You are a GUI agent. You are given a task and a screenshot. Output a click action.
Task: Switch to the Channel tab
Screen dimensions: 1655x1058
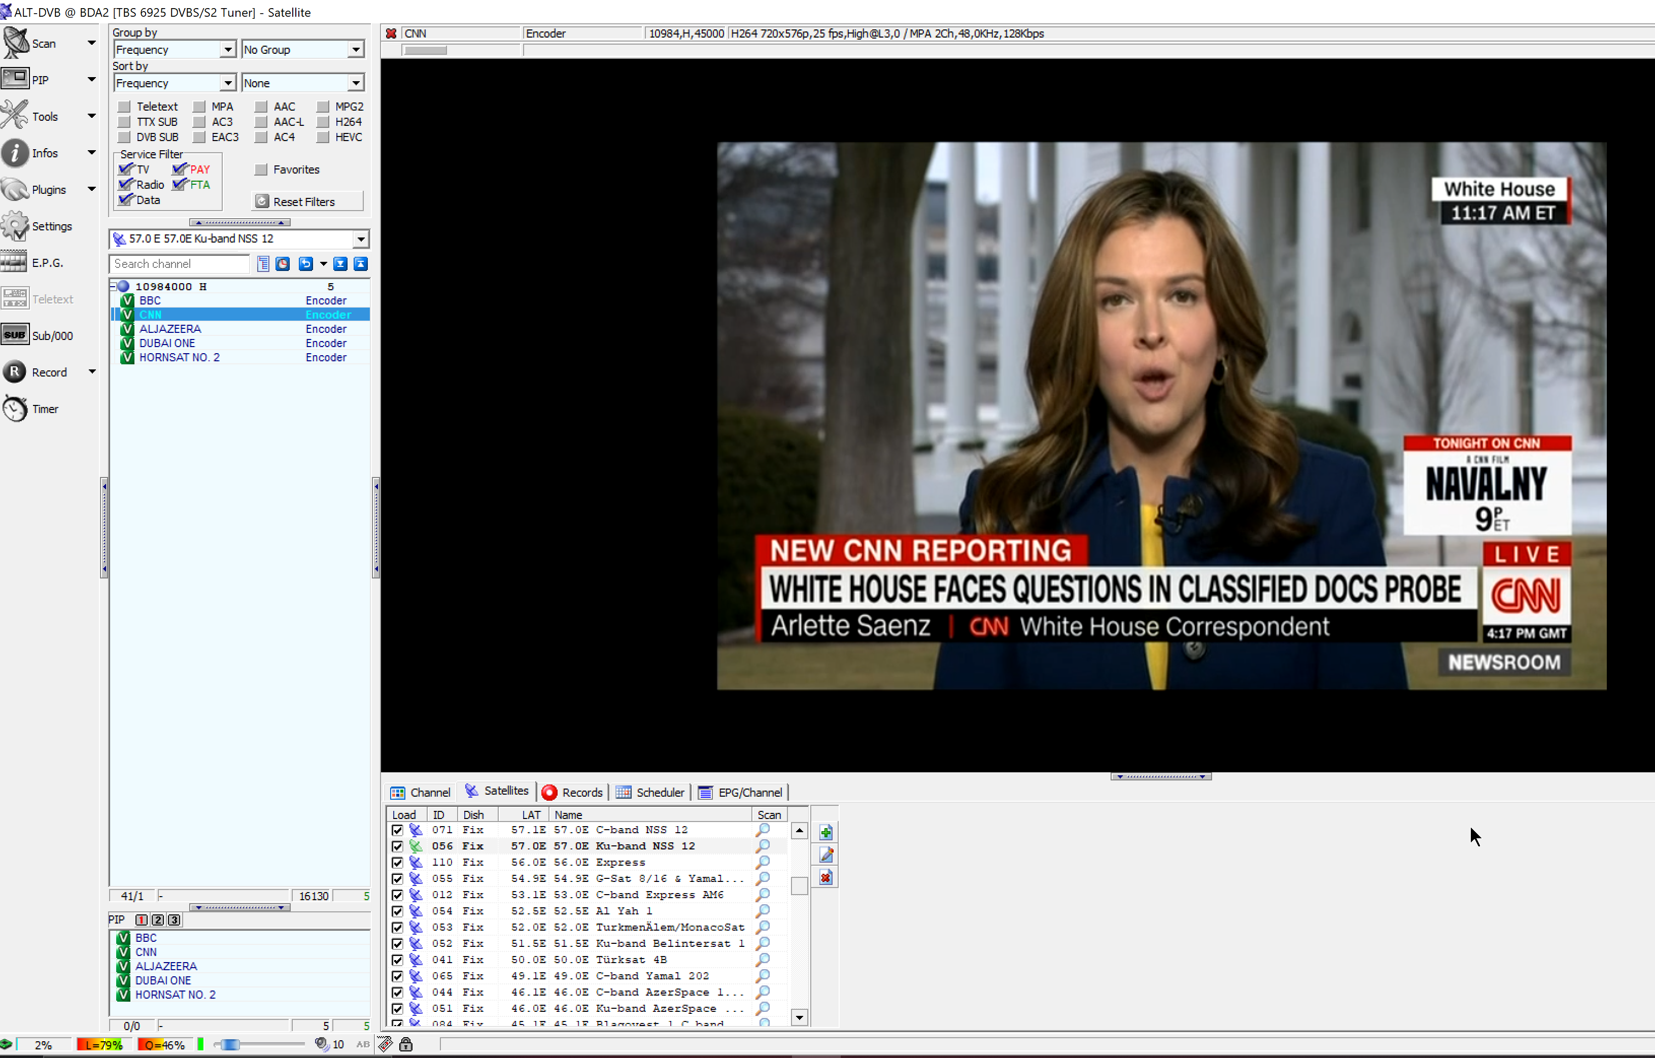(x=421, y=793)
